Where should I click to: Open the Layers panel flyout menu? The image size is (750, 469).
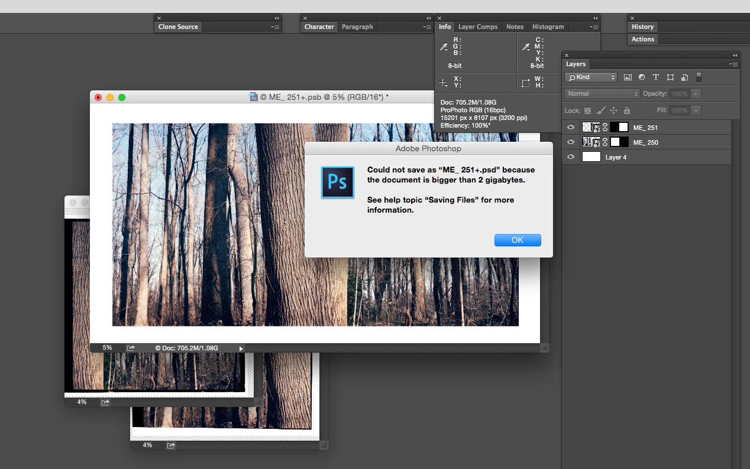(733, 64)
